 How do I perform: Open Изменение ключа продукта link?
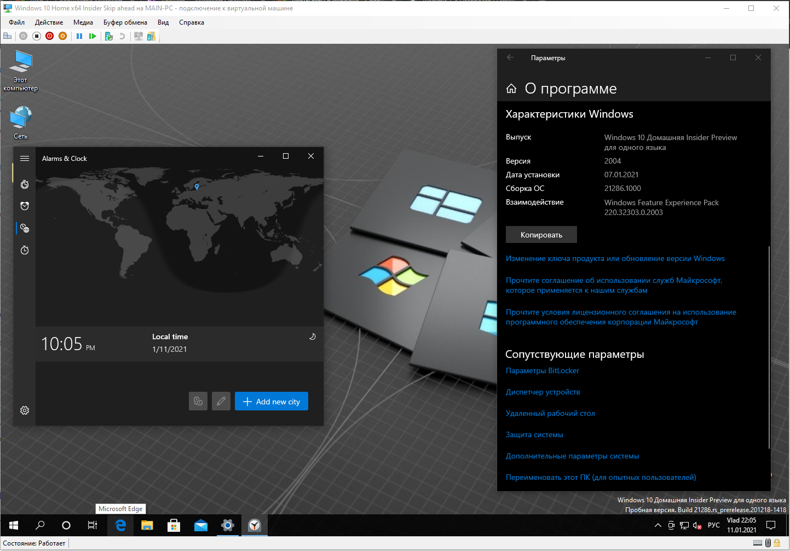pos(615,258)
